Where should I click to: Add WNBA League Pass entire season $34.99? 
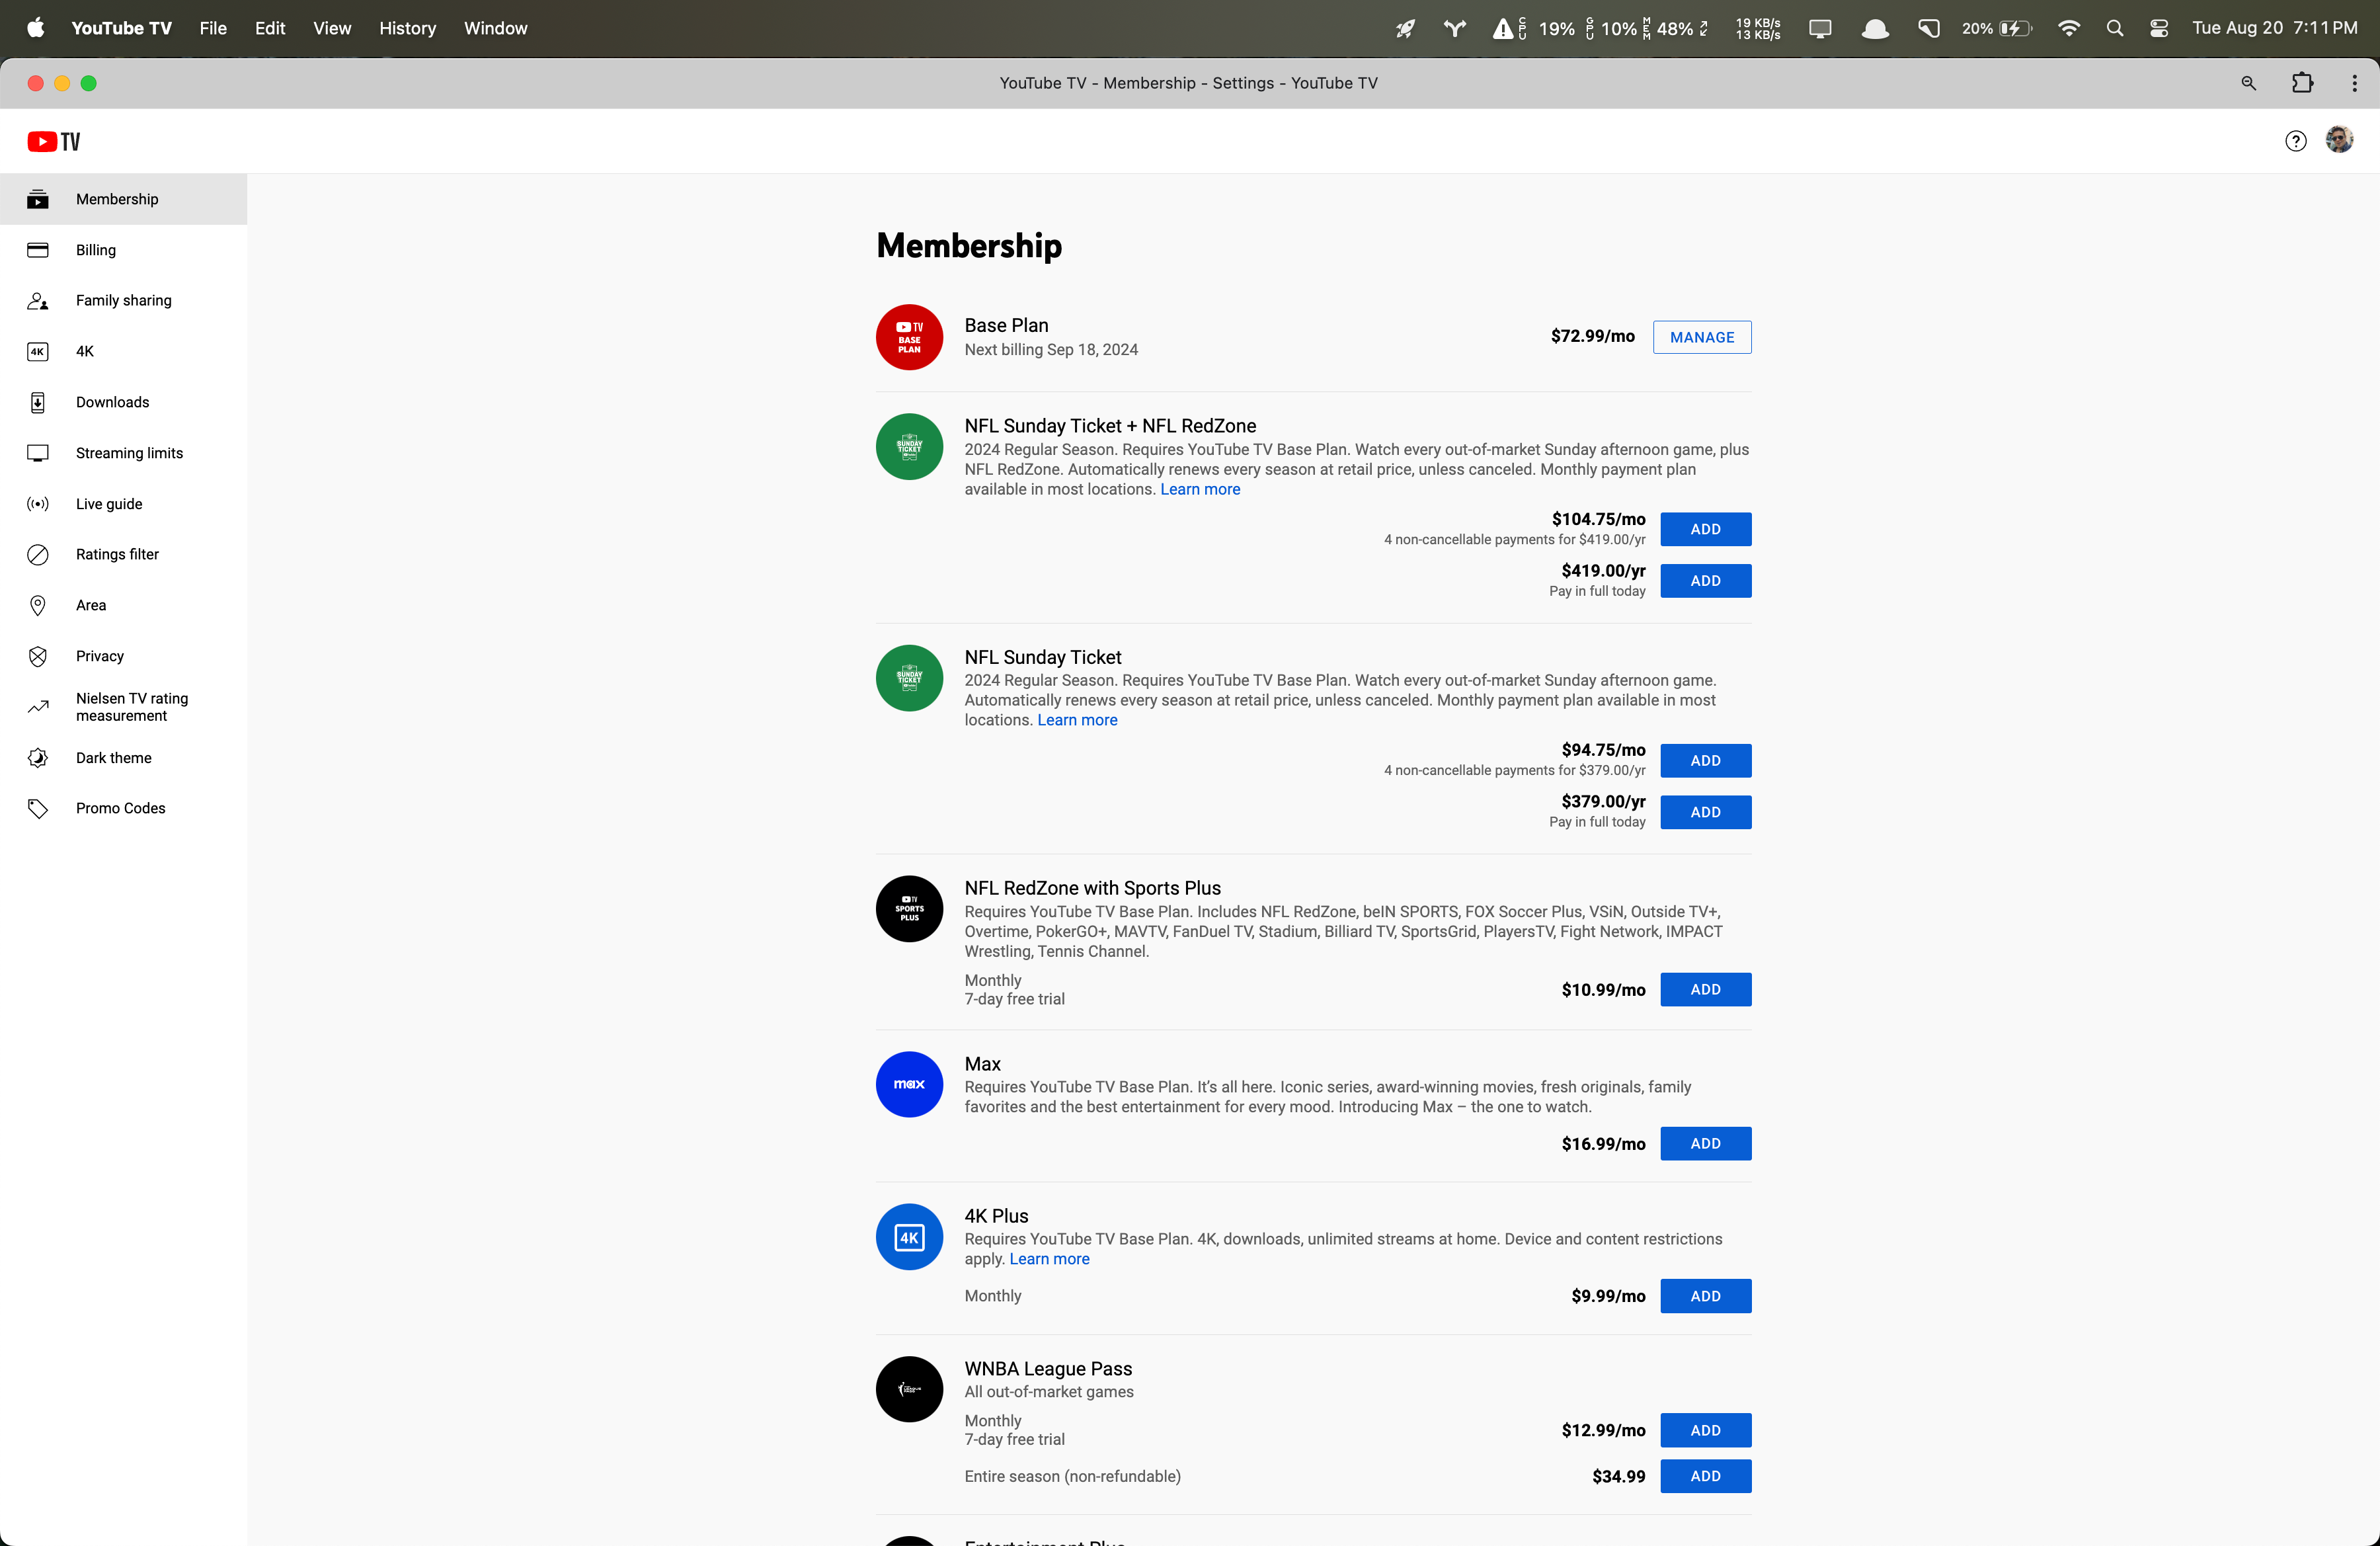point(1705,1476)
